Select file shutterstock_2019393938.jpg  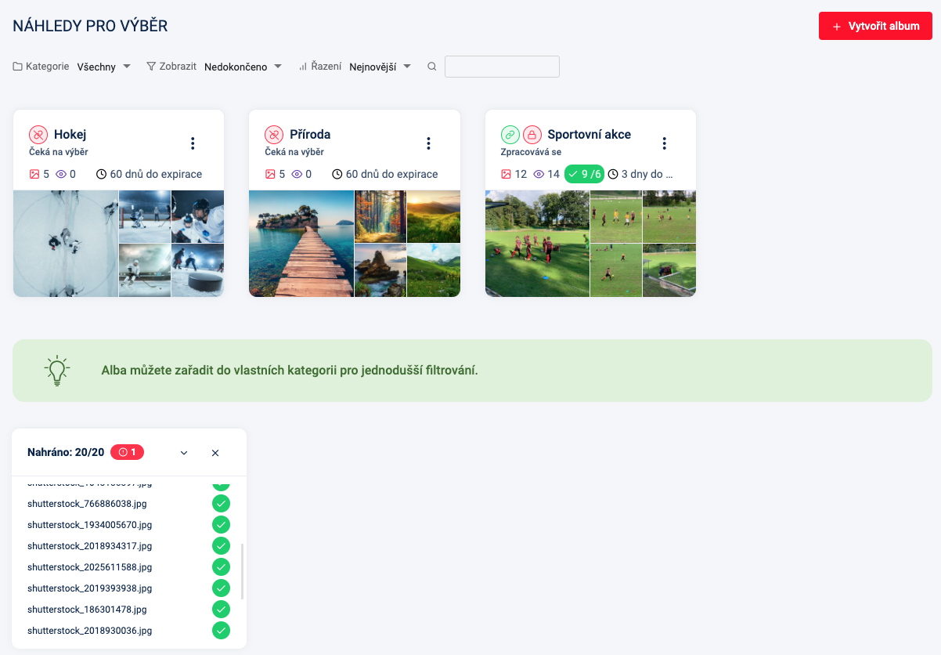click(x=89, y=588)
